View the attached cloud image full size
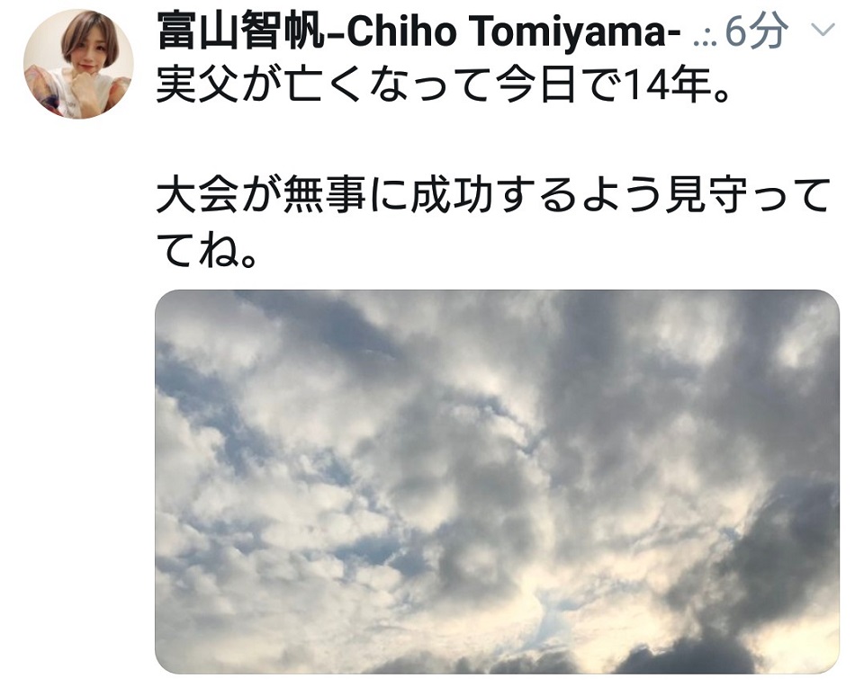Screen dimensions: 864x687 click(497, 482)
